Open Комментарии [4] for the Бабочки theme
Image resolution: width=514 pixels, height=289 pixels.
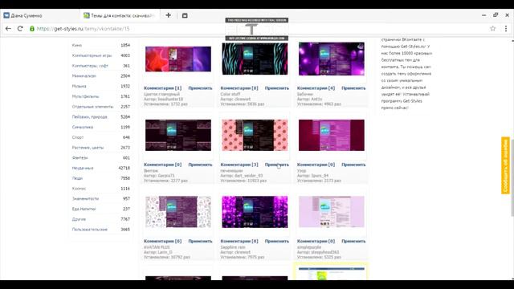[316, 88]
